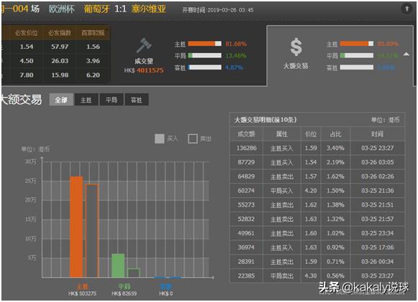Click the HK$ 503275 chart label
This screenshot has width=418, height=302.
click(82, 293)
